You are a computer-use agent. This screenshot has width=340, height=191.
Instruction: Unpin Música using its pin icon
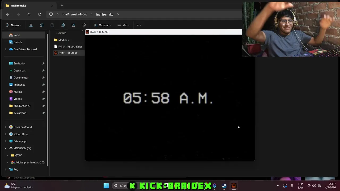pos(43,92)
